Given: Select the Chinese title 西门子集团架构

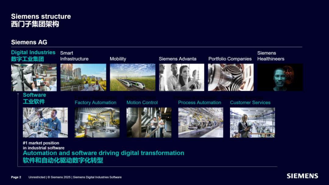Looking at the screenshot, I should (35, 24).
